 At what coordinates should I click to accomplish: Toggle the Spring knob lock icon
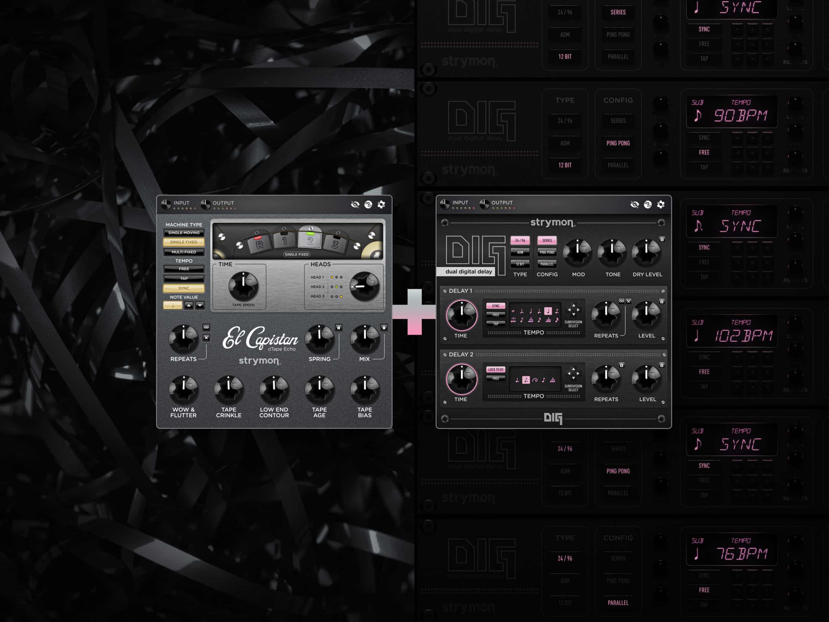click(338, 328)
